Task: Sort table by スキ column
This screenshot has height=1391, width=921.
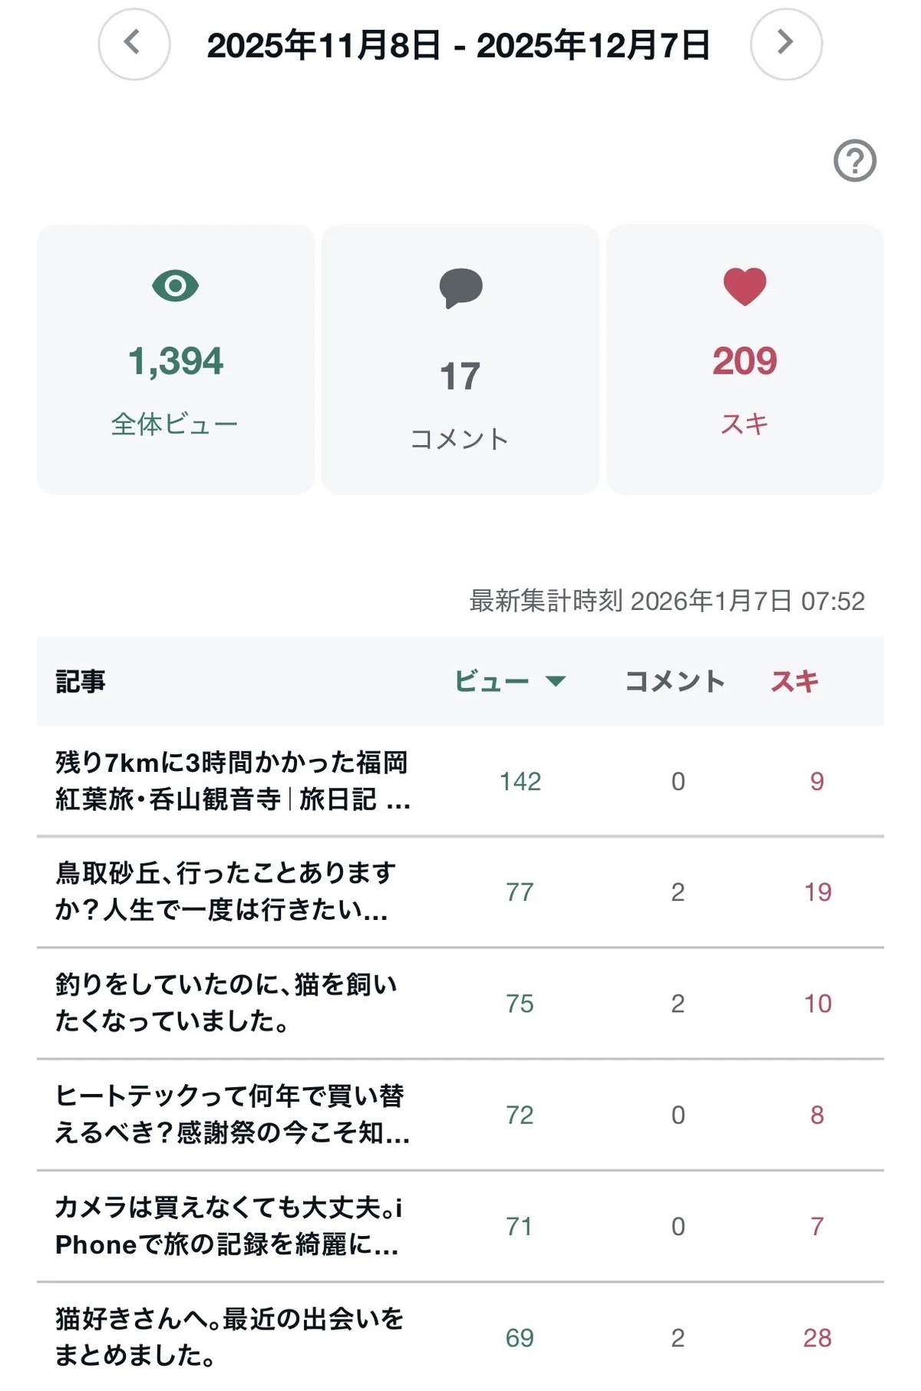Action: (795, 681)
